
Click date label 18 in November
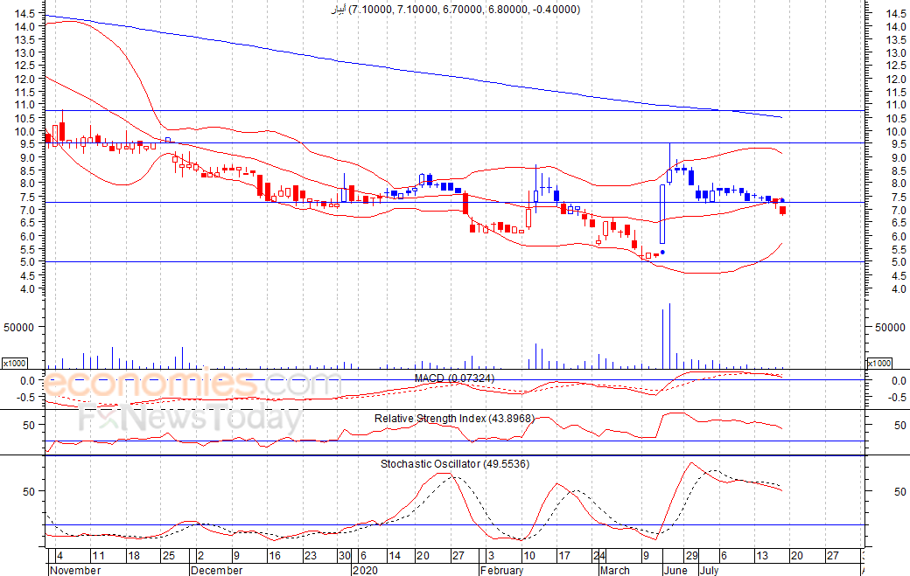134,556
